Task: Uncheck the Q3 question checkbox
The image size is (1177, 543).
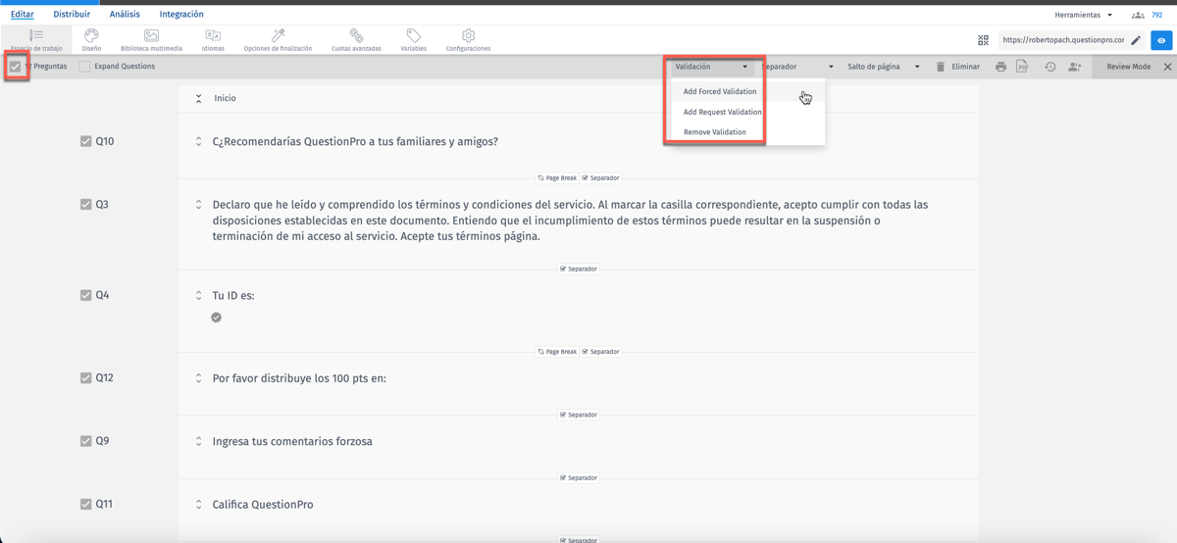Action: coord(86,205)
